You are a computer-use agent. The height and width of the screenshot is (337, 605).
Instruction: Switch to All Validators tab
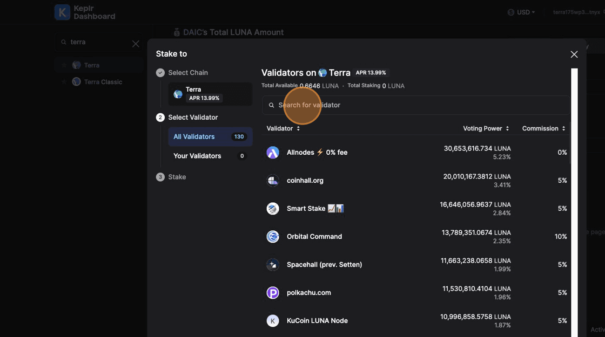(210, 137)
